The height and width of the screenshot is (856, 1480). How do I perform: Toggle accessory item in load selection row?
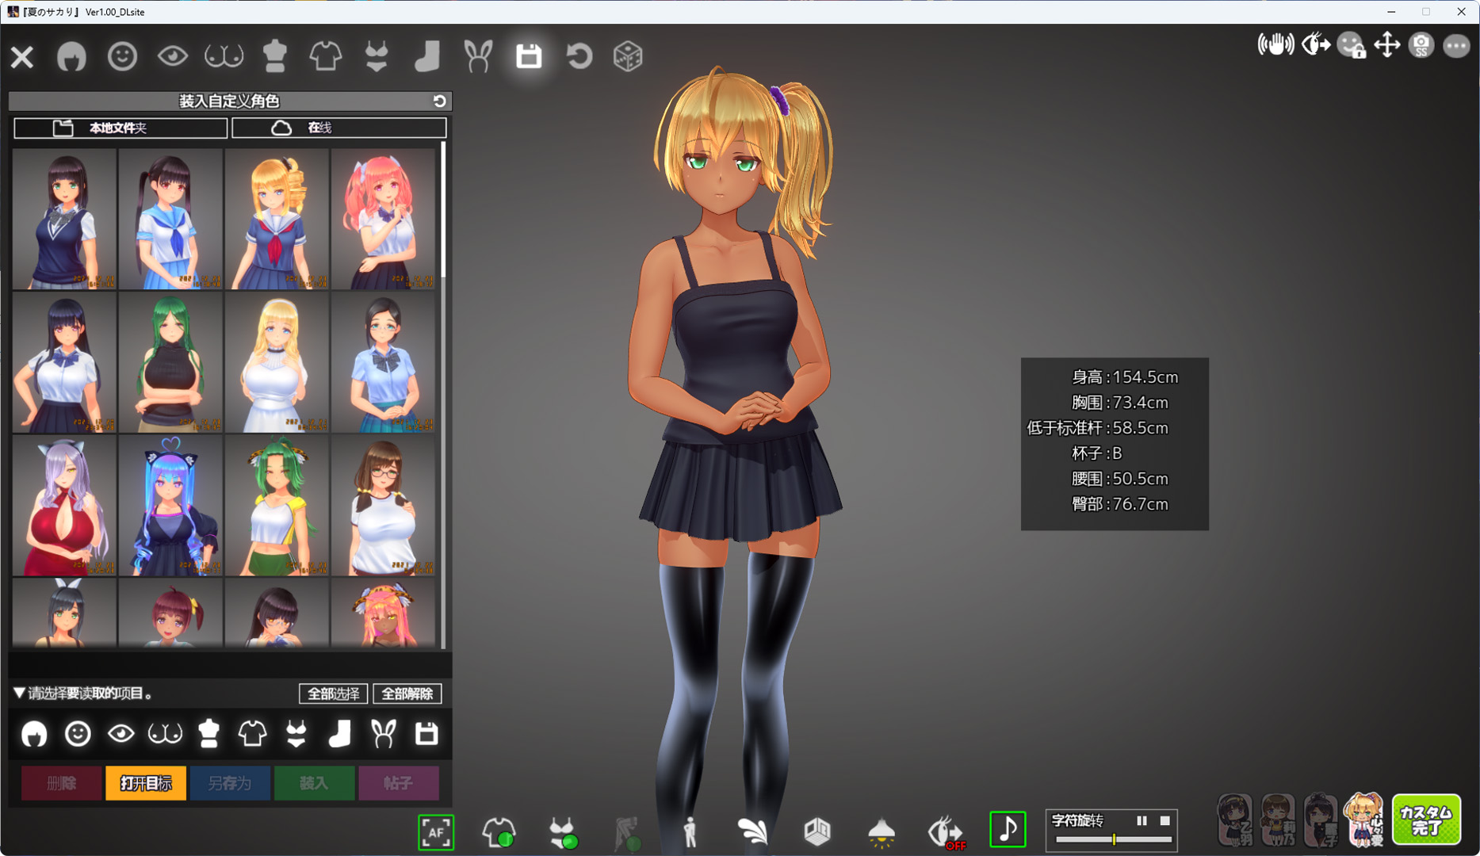coord(384,734)
